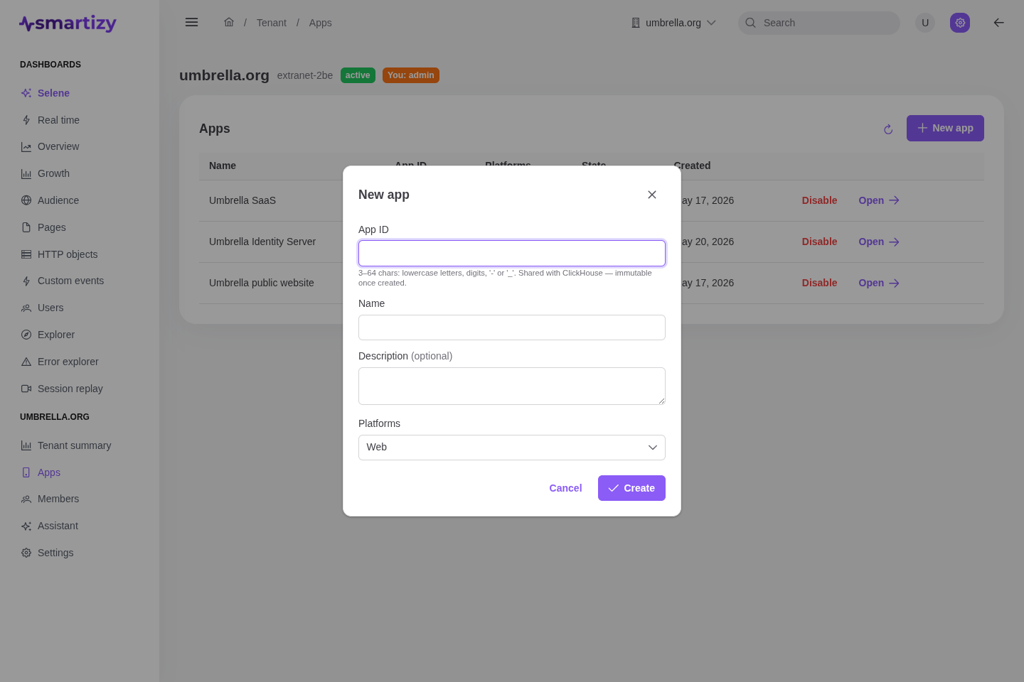The image size is (1024, 682).
Task: Click the HTTP objects icon
Action: tap(26, 254)
